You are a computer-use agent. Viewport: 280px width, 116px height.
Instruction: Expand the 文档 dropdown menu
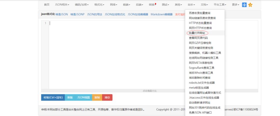204,5
